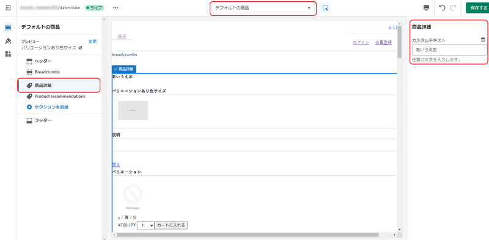Toggle the section inspector icon

(325, 8)
